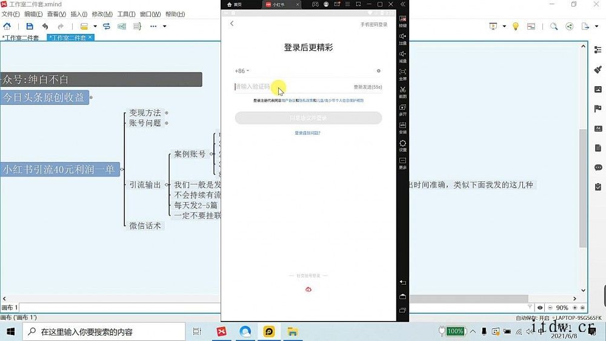The image size is (606, 341).
Task: Open the image panel icon in right sidebar
Action: (598, 89)
